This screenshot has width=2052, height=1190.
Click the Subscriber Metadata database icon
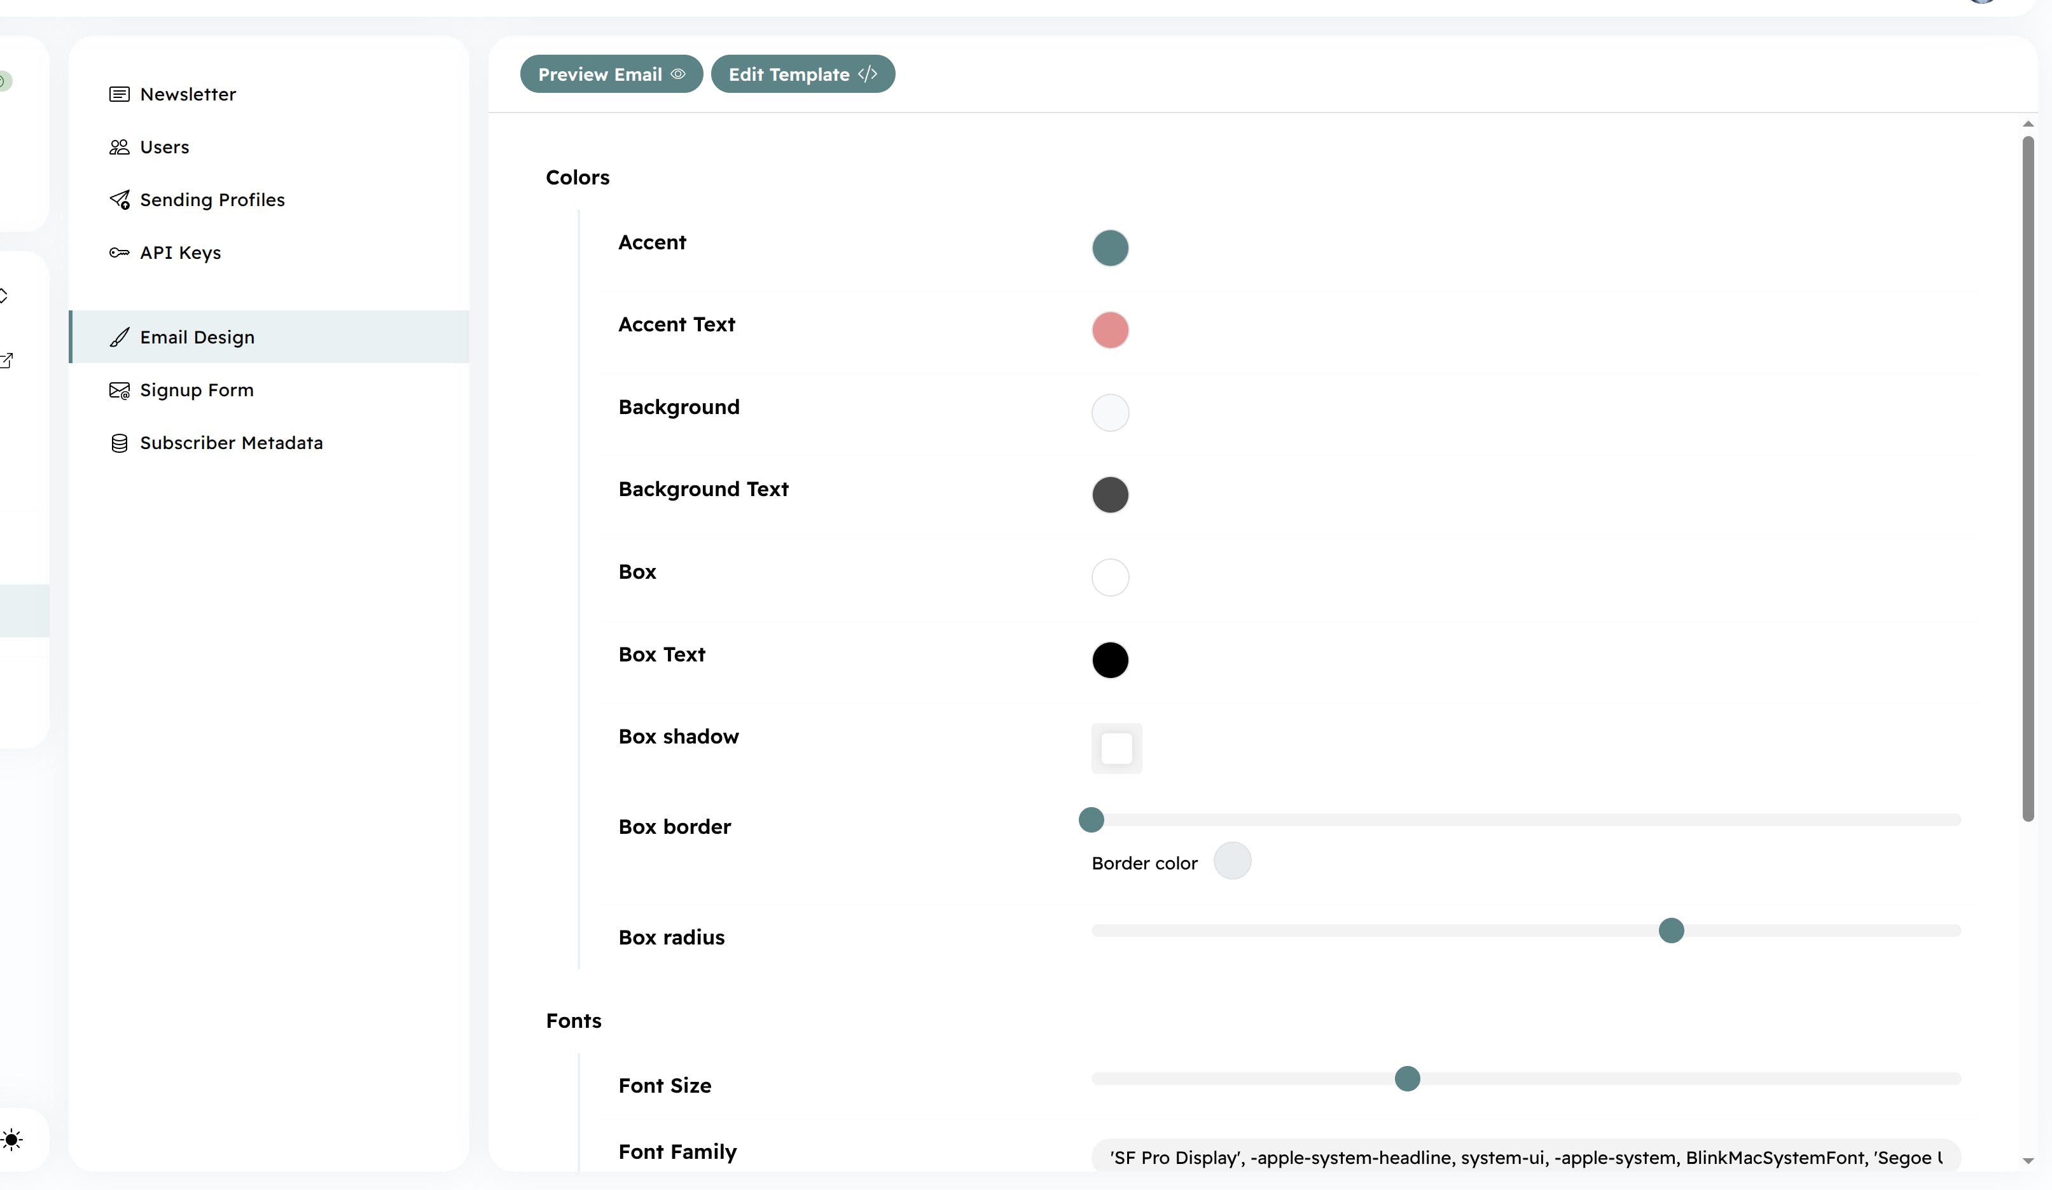tap(119, 443)
